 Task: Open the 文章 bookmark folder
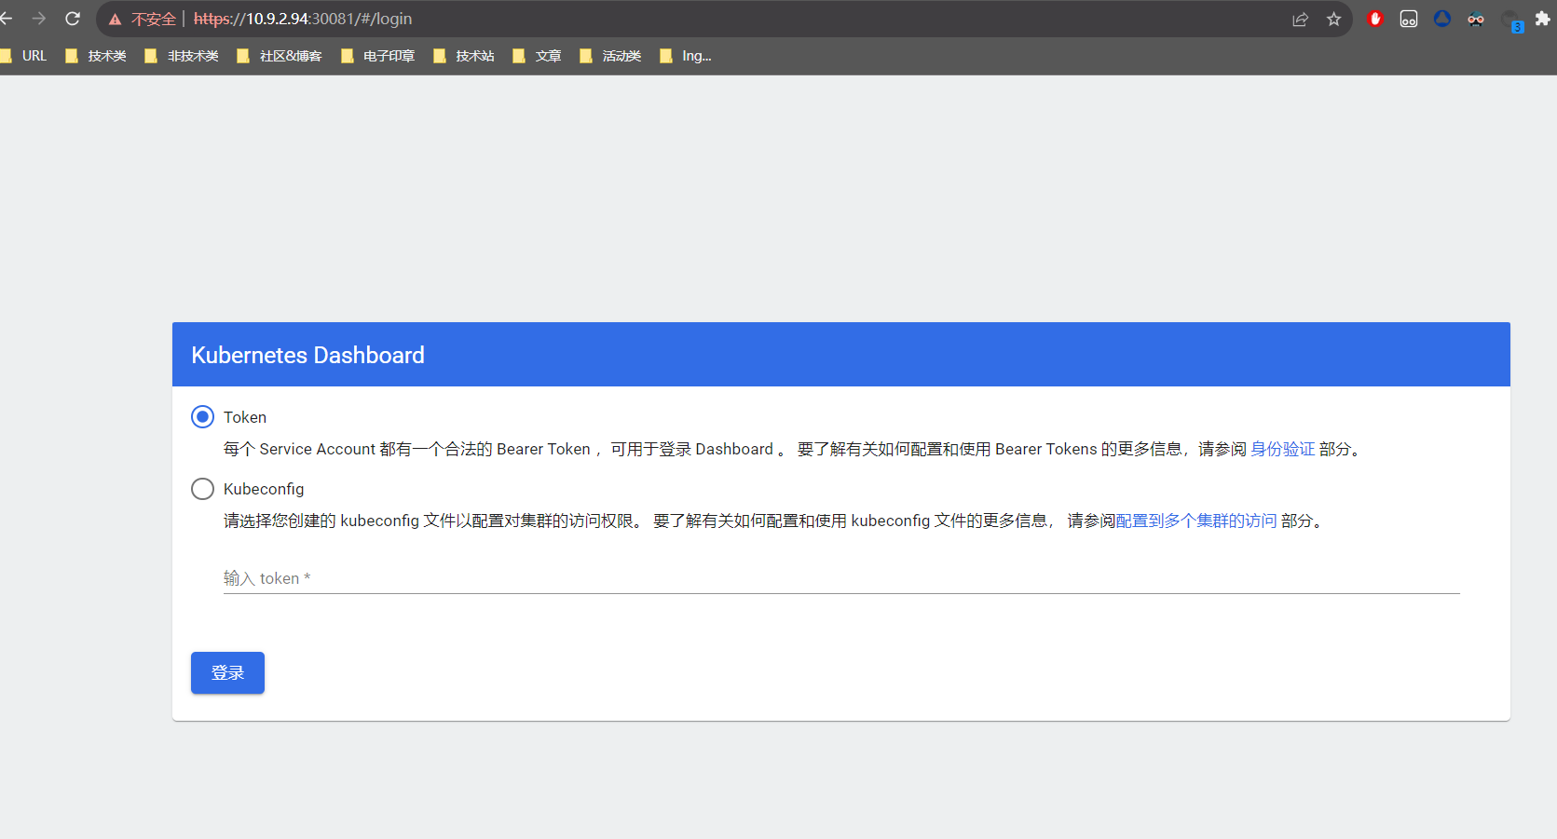pos(538,56)
